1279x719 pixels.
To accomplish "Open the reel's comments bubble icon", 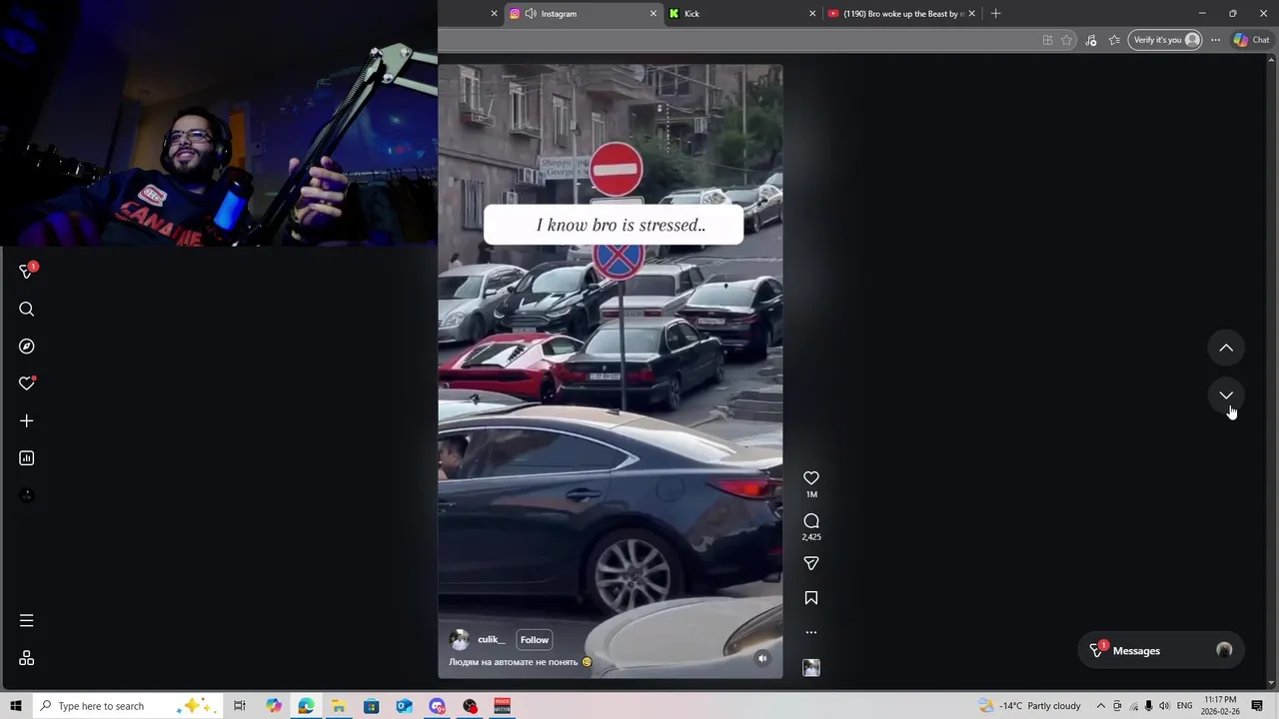I will (811, 521).
